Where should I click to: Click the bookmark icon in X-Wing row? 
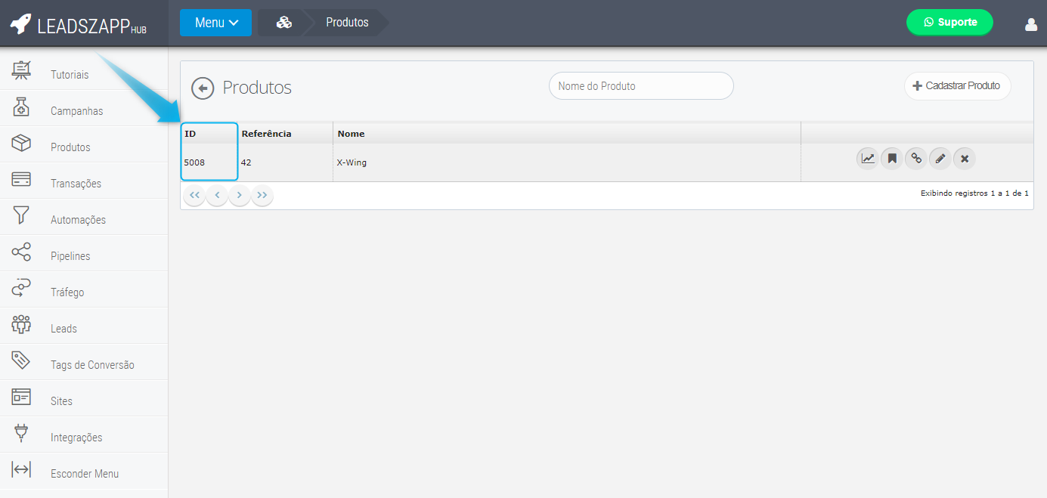892,159
